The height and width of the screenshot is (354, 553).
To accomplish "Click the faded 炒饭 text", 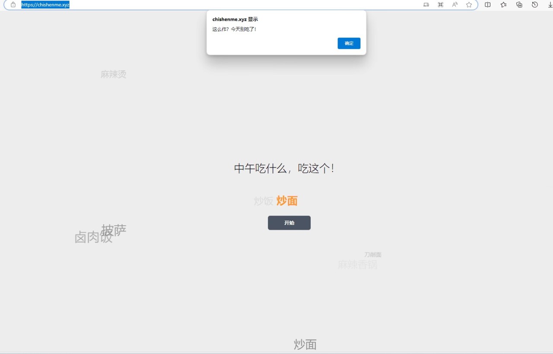I will [x=264, y=201].
